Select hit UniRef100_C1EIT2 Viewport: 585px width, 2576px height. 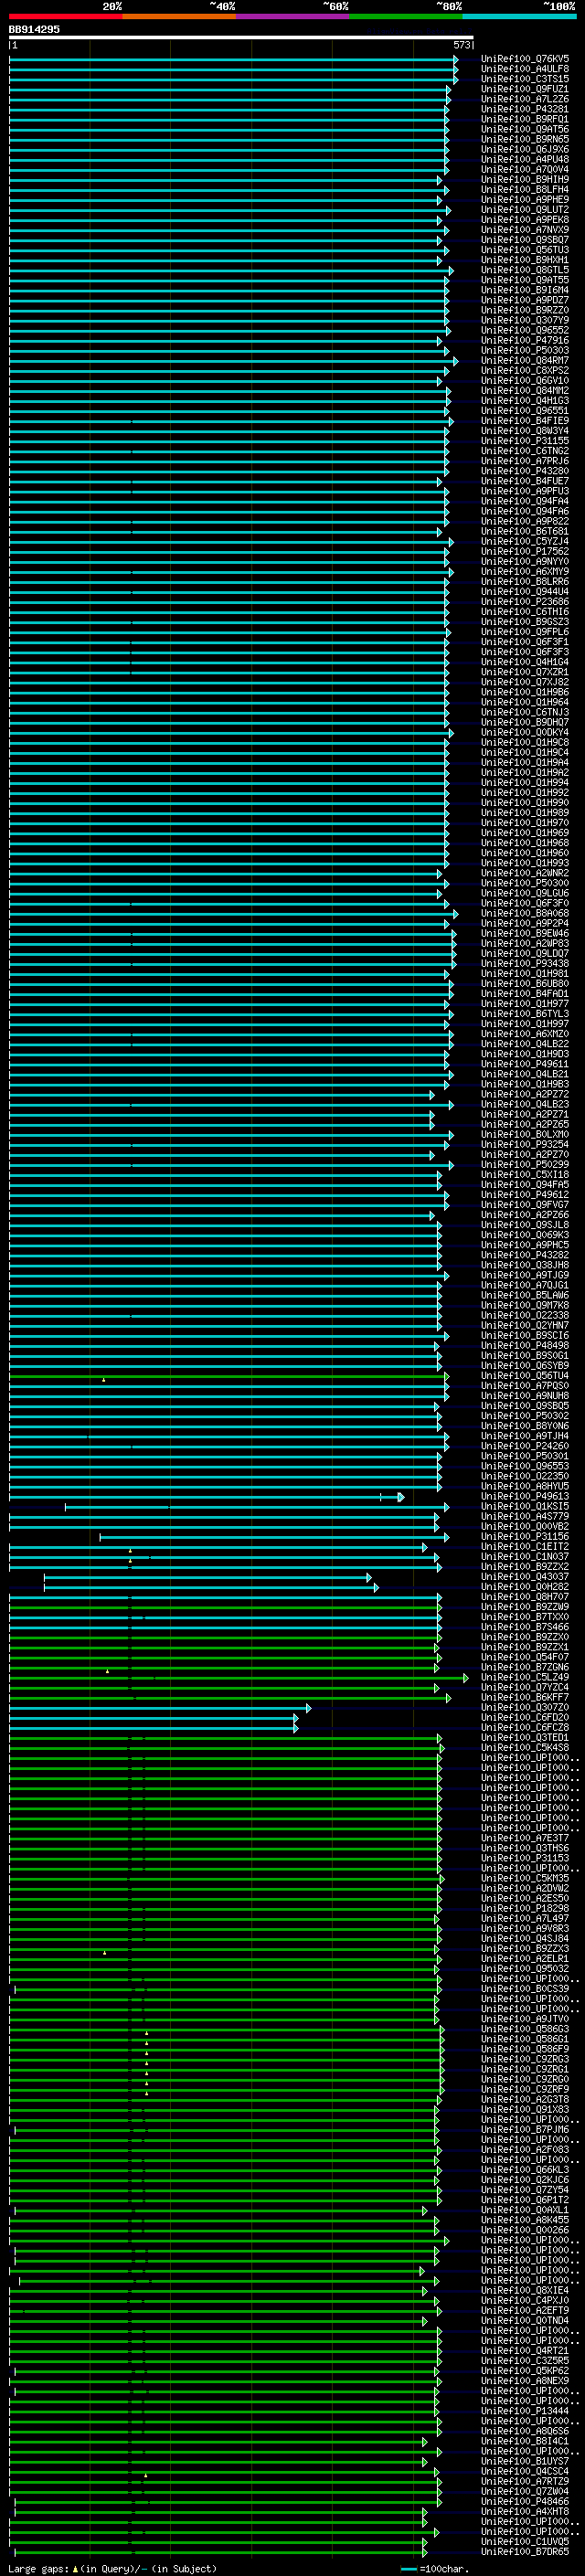525,1546
